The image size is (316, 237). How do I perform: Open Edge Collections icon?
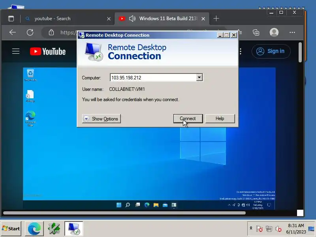click(256, 32)
